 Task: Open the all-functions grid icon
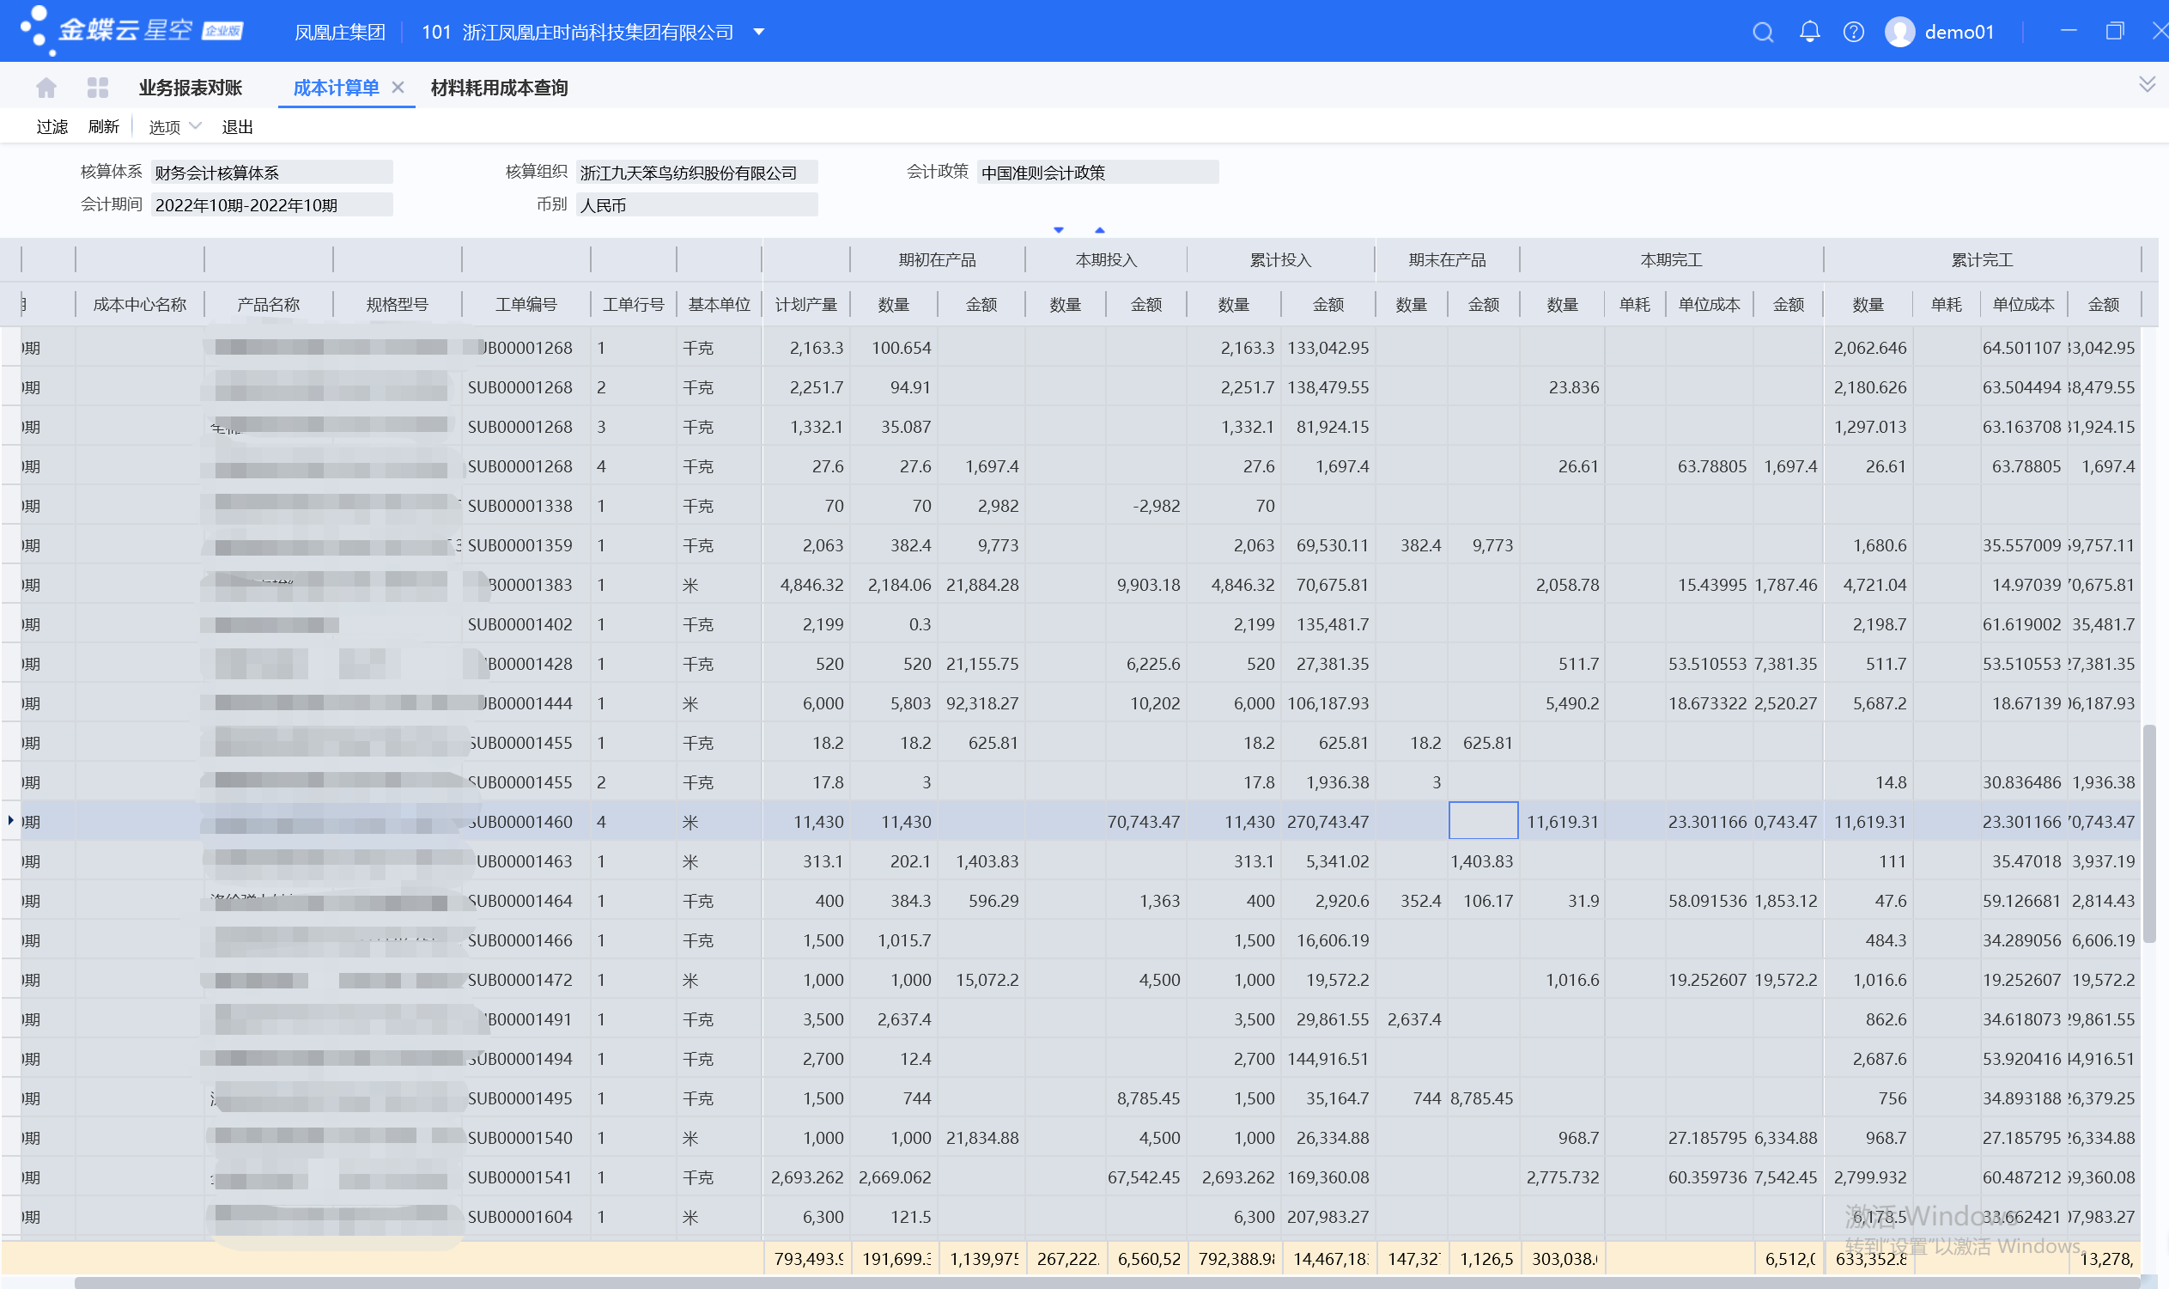coord(97,87)
